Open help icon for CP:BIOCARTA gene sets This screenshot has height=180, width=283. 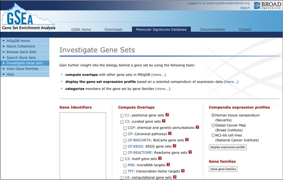pos(187,140)
